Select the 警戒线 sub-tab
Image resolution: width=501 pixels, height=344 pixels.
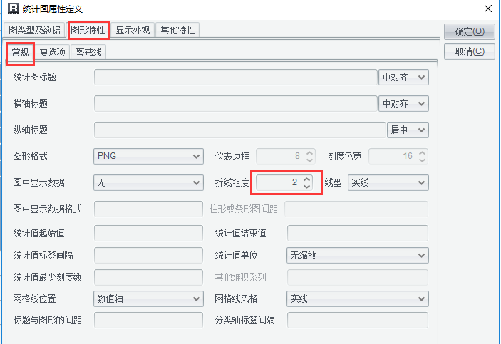click(89, 52)
